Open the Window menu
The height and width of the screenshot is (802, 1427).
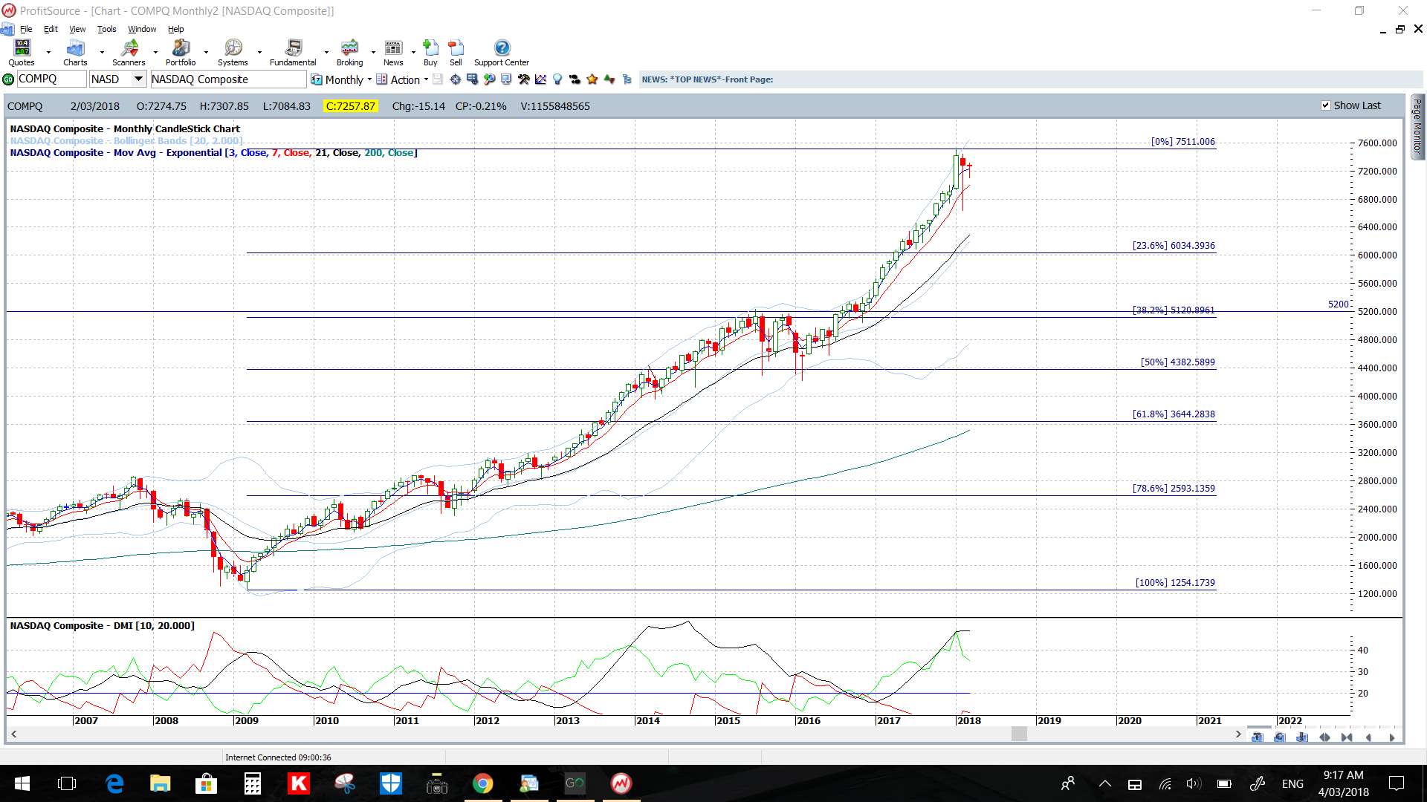click(142, 29)
